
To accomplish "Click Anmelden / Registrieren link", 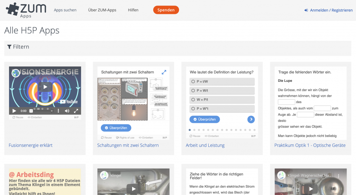I will (x=329, y=10).
